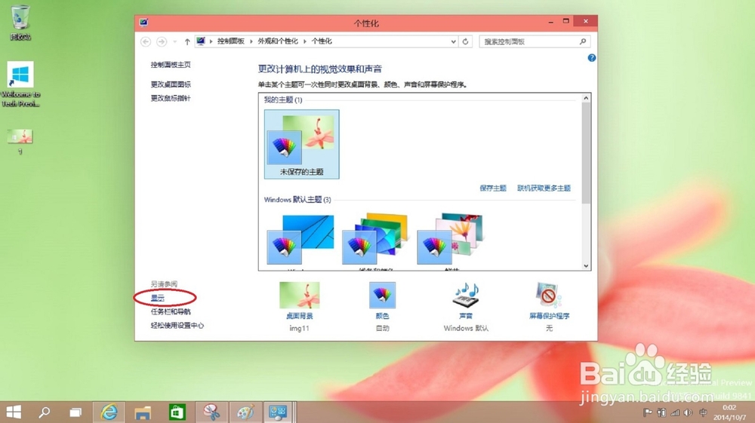The width and height of the screenshot is (755, 423).
Task: Open the Windows Store taskbar icon
Action: pyautogui.click(x=177, y=412)
